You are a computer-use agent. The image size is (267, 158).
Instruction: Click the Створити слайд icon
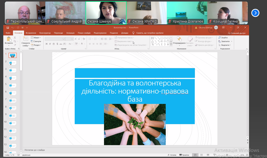pos(26,39)
